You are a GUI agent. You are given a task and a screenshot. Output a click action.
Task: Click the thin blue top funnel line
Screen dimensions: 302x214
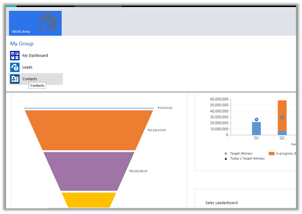point(89,108)
